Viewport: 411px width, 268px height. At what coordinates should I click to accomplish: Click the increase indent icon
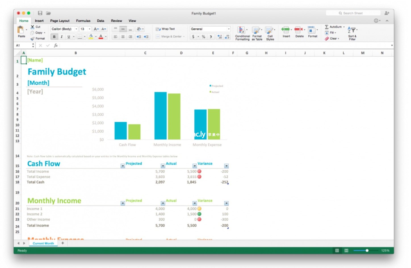146,37
